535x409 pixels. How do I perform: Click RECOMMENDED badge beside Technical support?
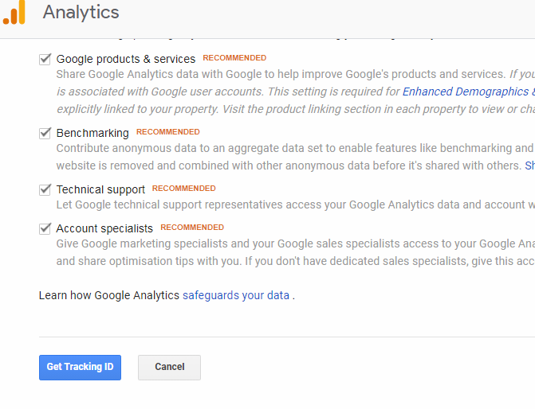click(184, 189)
